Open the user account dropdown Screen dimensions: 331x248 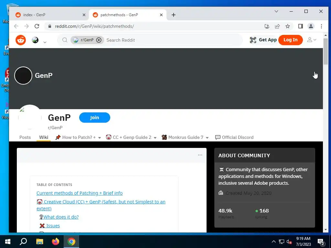point(312,40)
